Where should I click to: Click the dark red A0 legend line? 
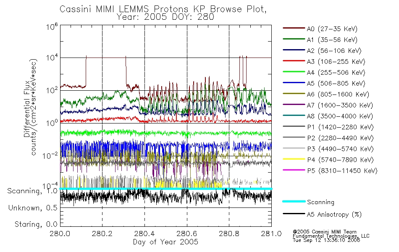pyautogui.click(x=294, y=28)
